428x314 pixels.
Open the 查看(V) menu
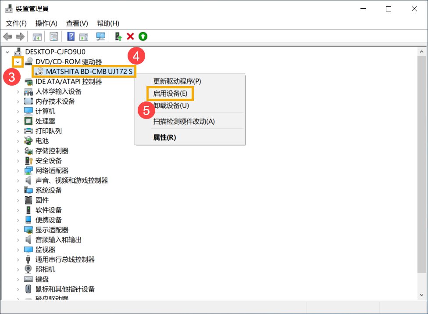[x=76, y=23]
